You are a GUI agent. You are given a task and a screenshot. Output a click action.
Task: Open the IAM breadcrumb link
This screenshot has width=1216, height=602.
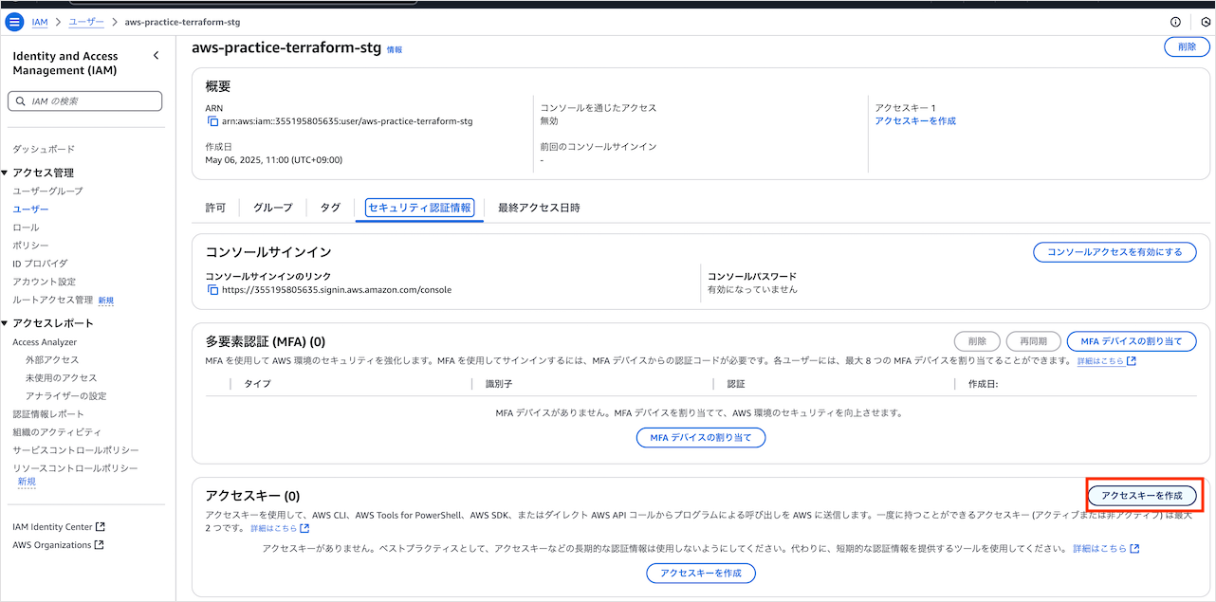coord(40,22)
